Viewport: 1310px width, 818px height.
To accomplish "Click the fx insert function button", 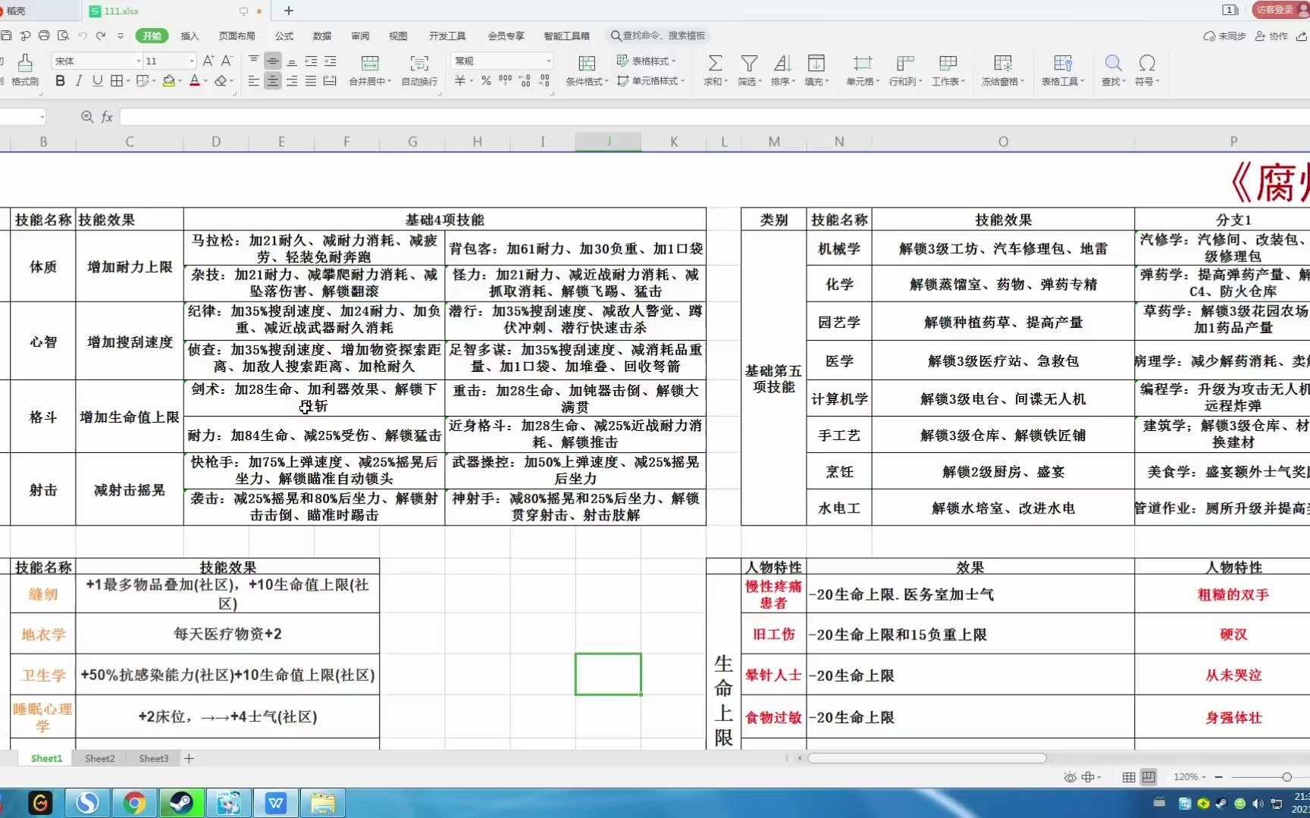I will (107, 117).
